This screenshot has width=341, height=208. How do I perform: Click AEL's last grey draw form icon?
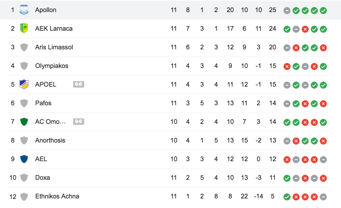coord(323,160)
